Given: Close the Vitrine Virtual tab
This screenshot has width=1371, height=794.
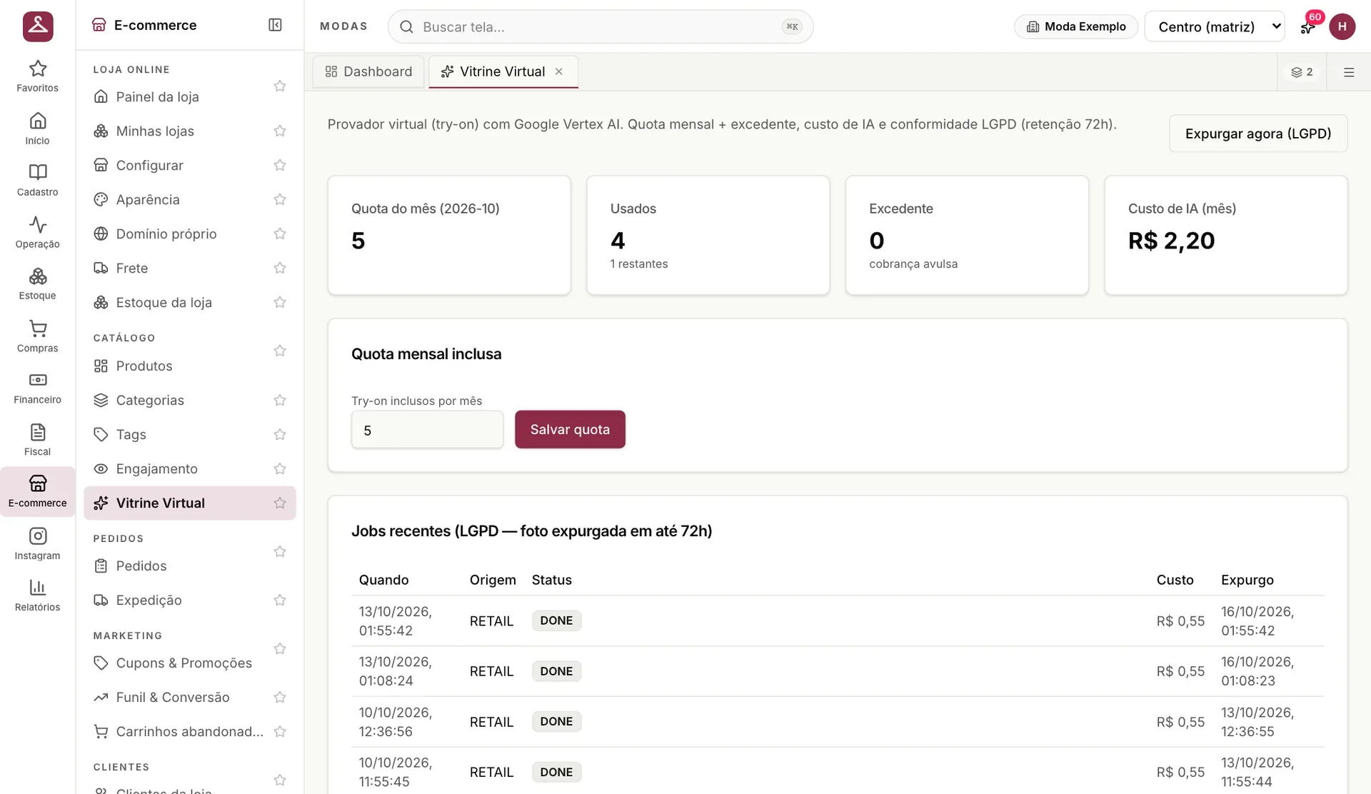Looking at the screenshot, I should [x=559, y=71].
